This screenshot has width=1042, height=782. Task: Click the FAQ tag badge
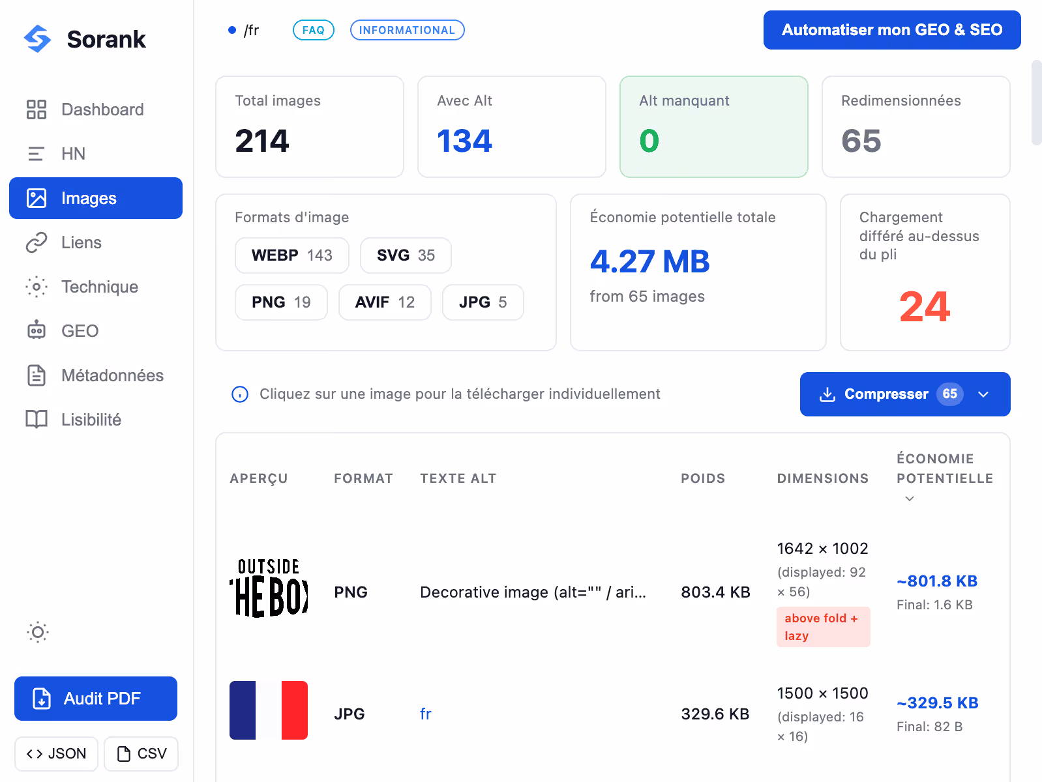[314, 30]
